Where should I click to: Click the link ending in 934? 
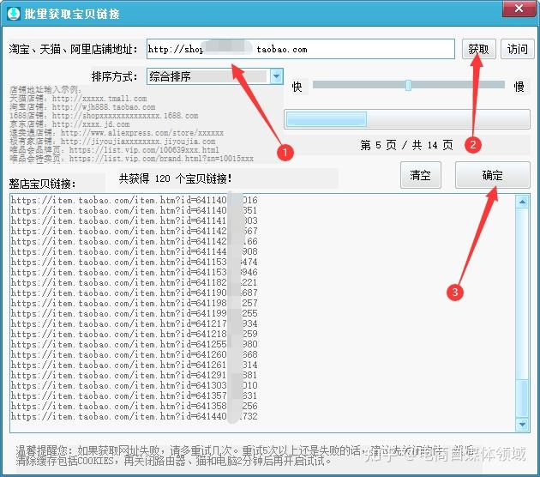pyautogui.click(x=135, y=323)
